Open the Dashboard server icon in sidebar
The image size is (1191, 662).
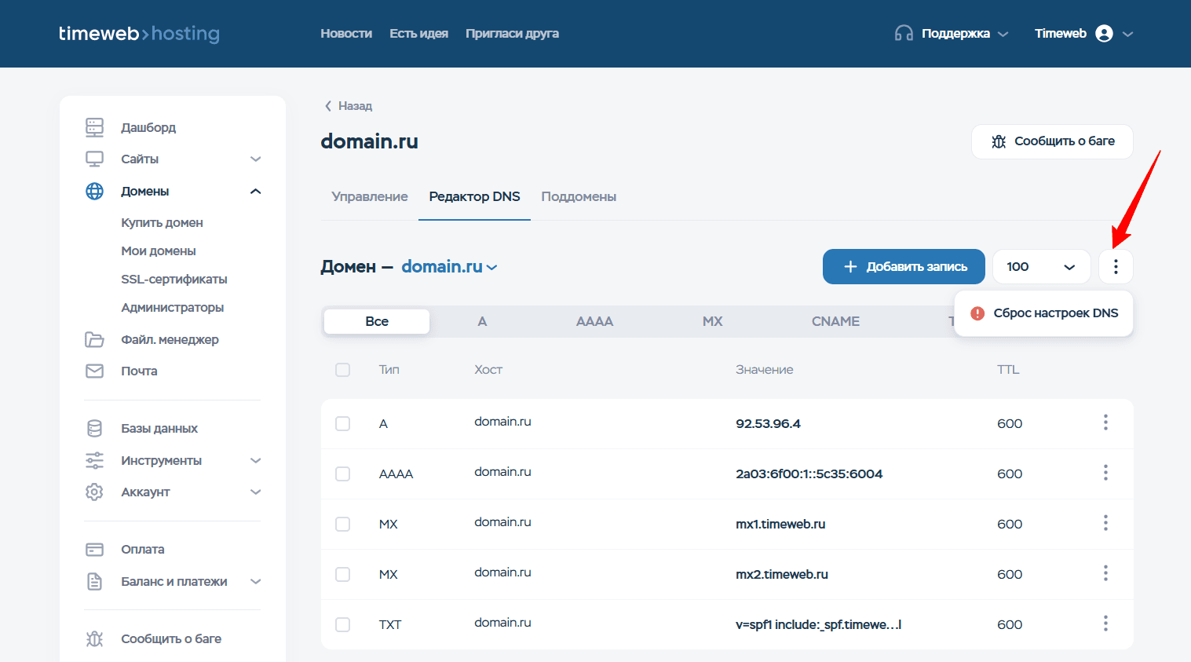tap(94, 127)
